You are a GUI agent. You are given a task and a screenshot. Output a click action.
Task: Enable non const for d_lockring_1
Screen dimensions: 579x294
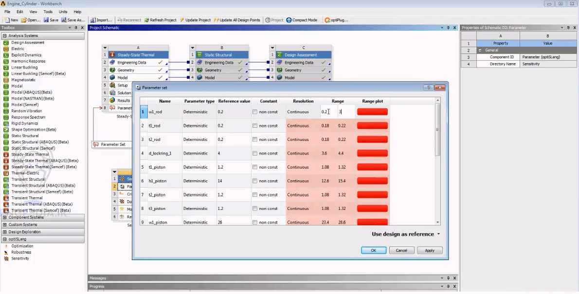(254, 153)
